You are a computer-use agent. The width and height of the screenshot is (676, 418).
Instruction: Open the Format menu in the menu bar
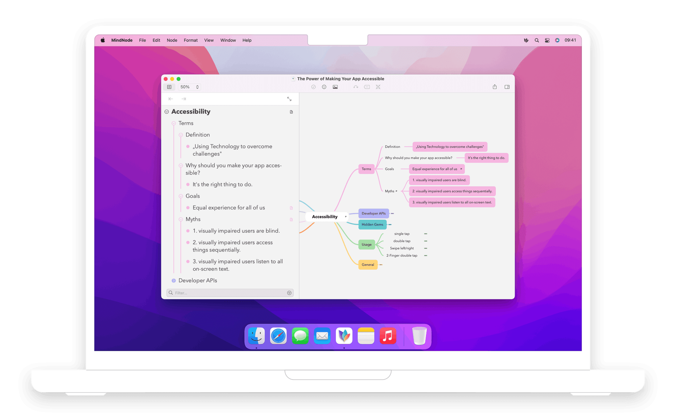pyautogui.click(x=190, y=40)
